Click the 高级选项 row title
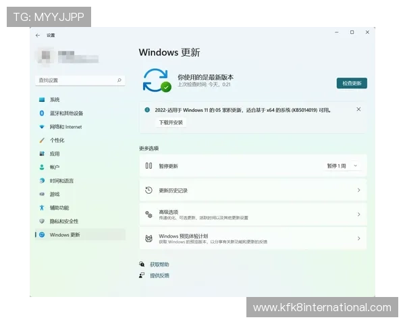Viewport: 405px width, 324px height. point(168,212)
